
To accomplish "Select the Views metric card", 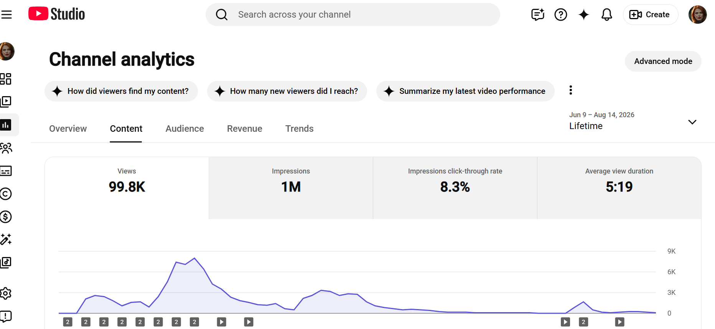I will click(127, 188).
